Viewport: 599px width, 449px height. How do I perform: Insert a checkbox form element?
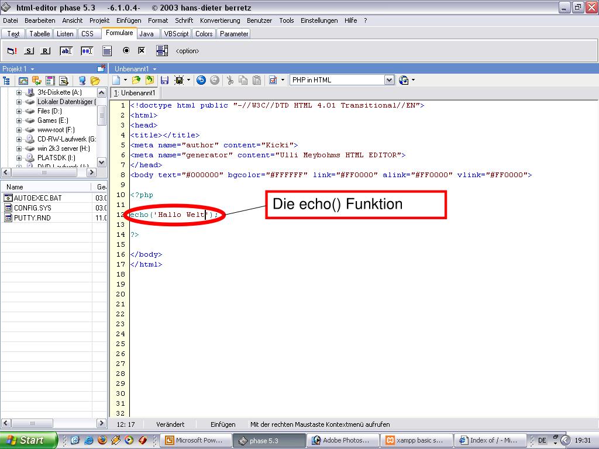coord(142,50)
